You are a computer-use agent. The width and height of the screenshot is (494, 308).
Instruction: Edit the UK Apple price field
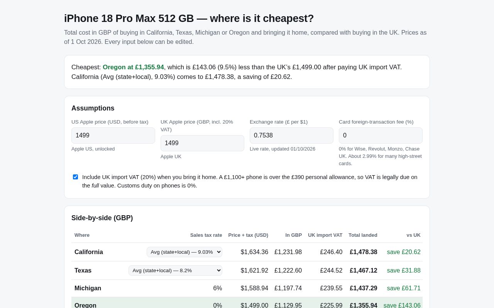202,143
